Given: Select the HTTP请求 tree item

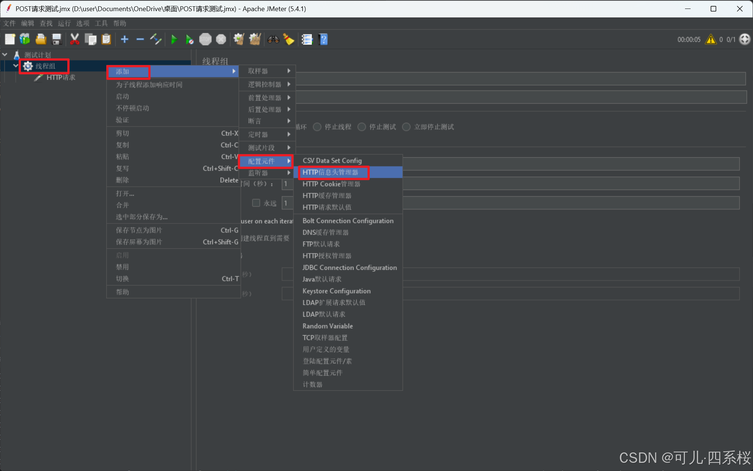Looking at the screenshot, I should tap(61, 78).
